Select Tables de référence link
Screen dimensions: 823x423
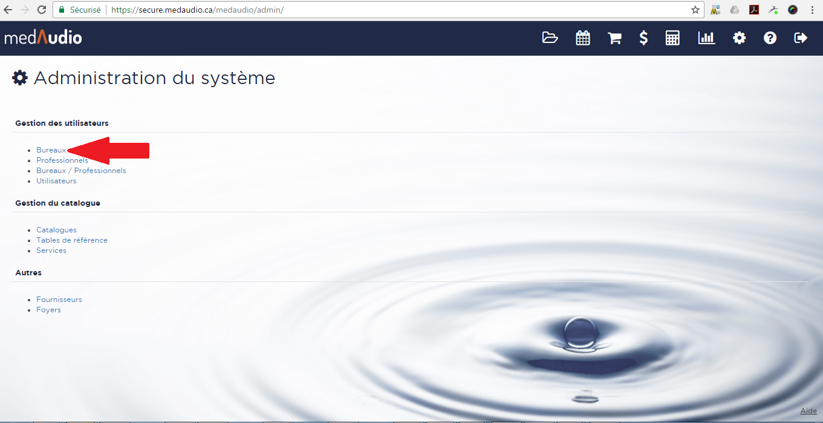[x=72, y=240]
